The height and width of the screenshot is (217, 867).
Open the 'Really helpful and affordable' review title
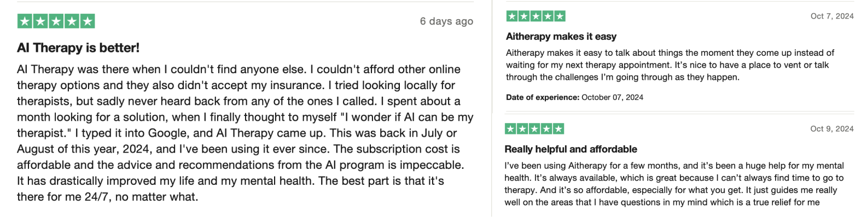[x=571, y=149]
